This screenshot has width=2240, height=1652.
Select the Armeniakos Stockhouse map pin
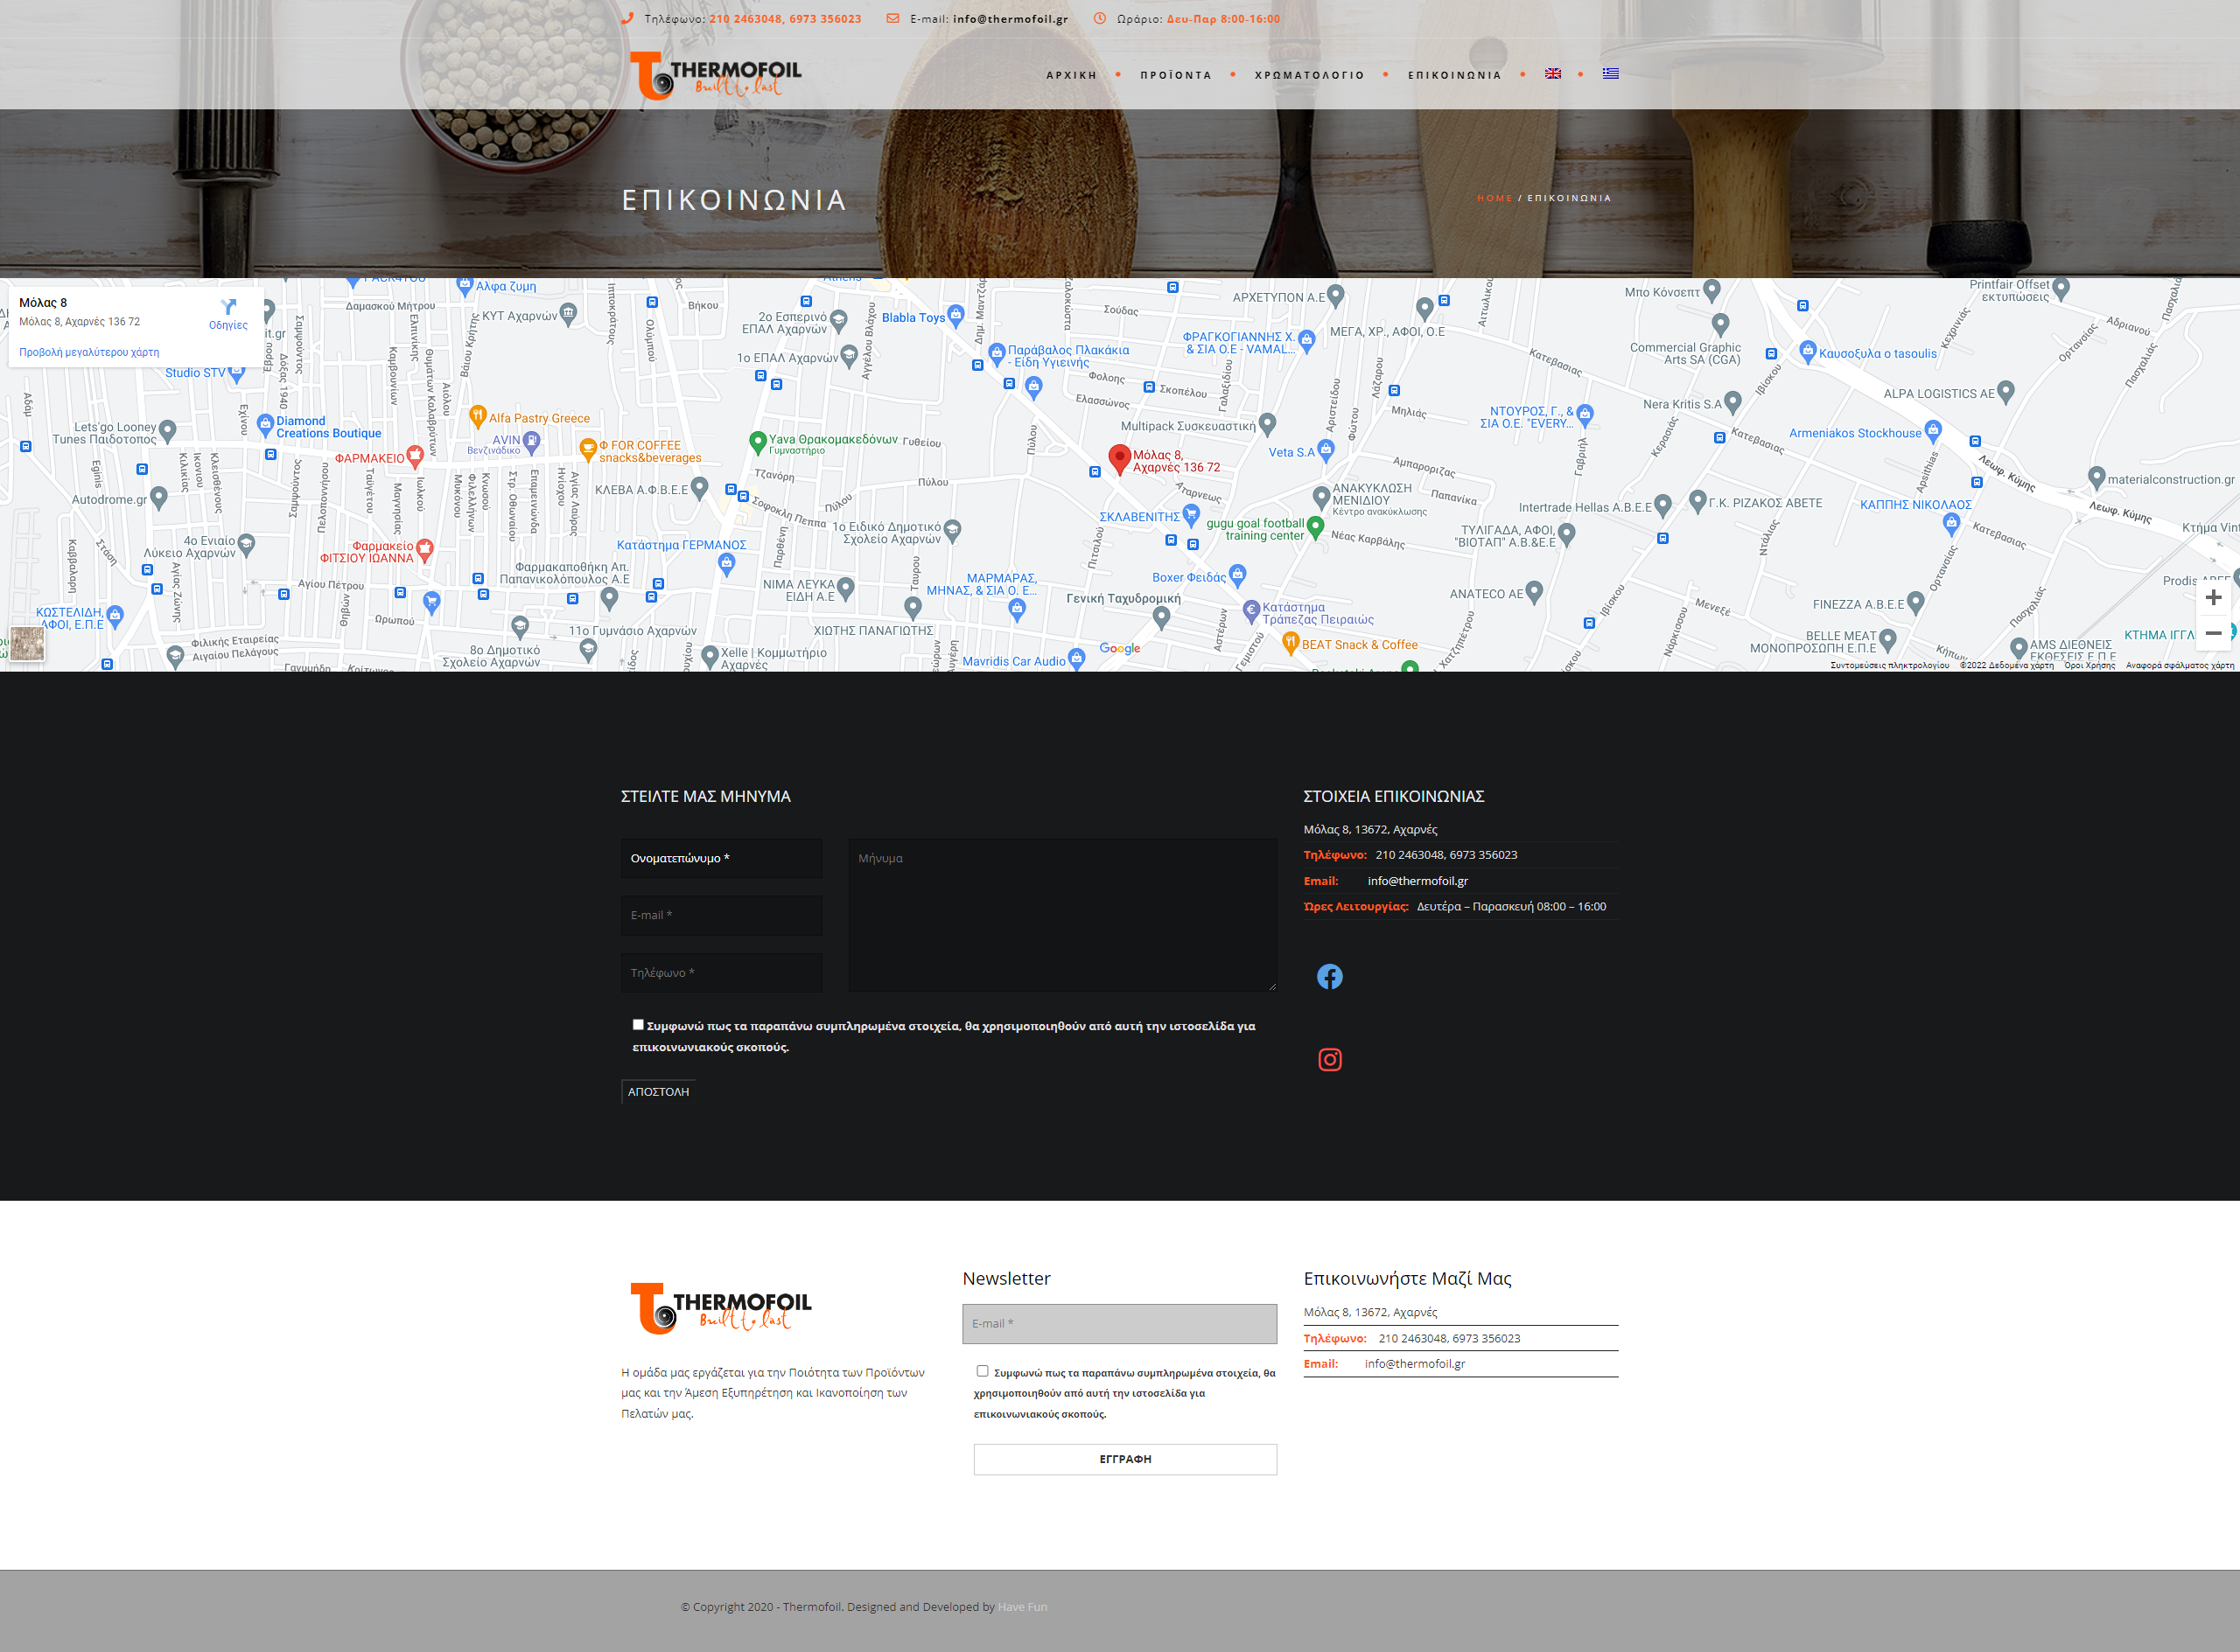(1933, 431)
